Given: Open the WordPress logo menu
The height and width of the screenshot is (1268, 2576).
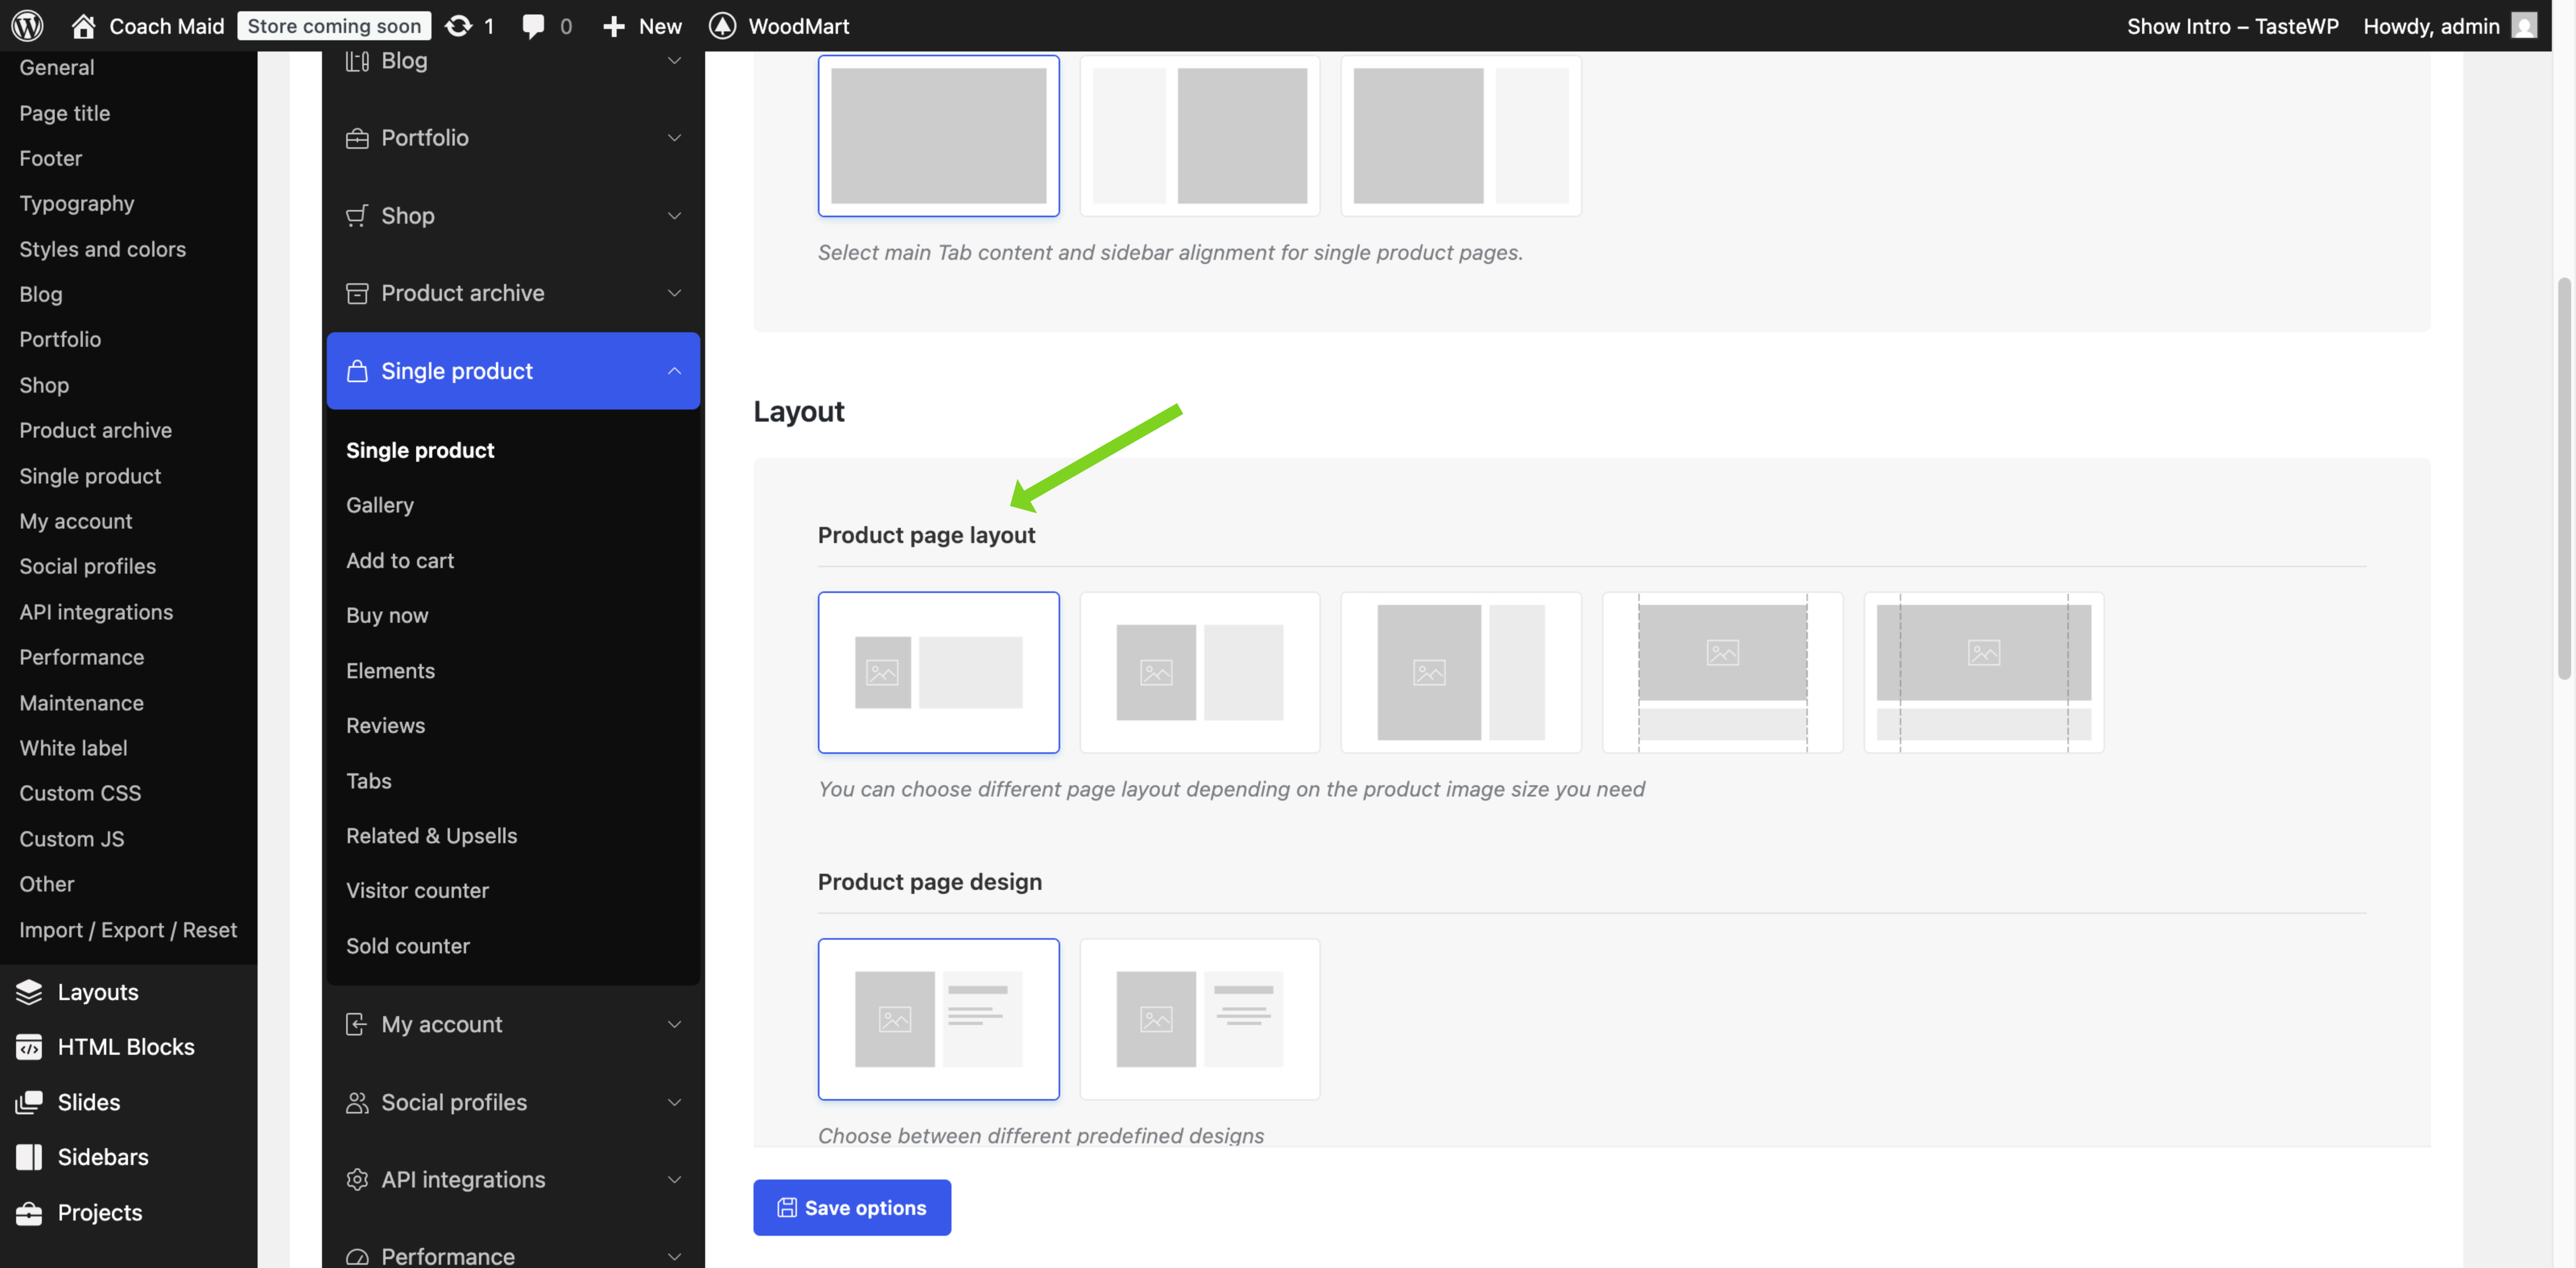Looking at the screenshot, I should (27, 26).
